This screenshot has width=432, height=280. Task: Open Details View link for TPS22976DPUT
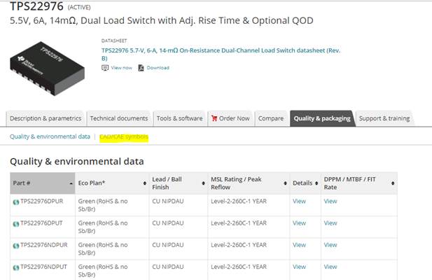click(x=299, y=223)
